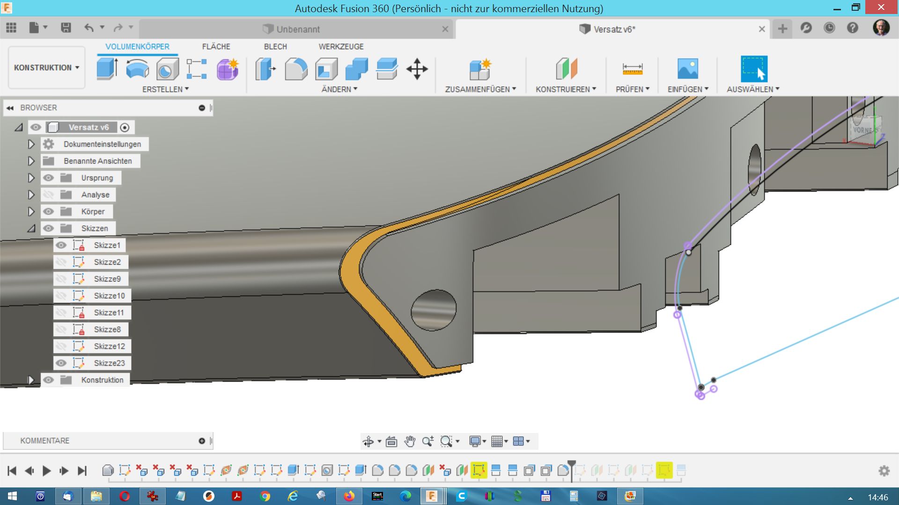The image size is (899, 505).
Task: Open the Create Form icon
Action: click(x=228, y=69)
